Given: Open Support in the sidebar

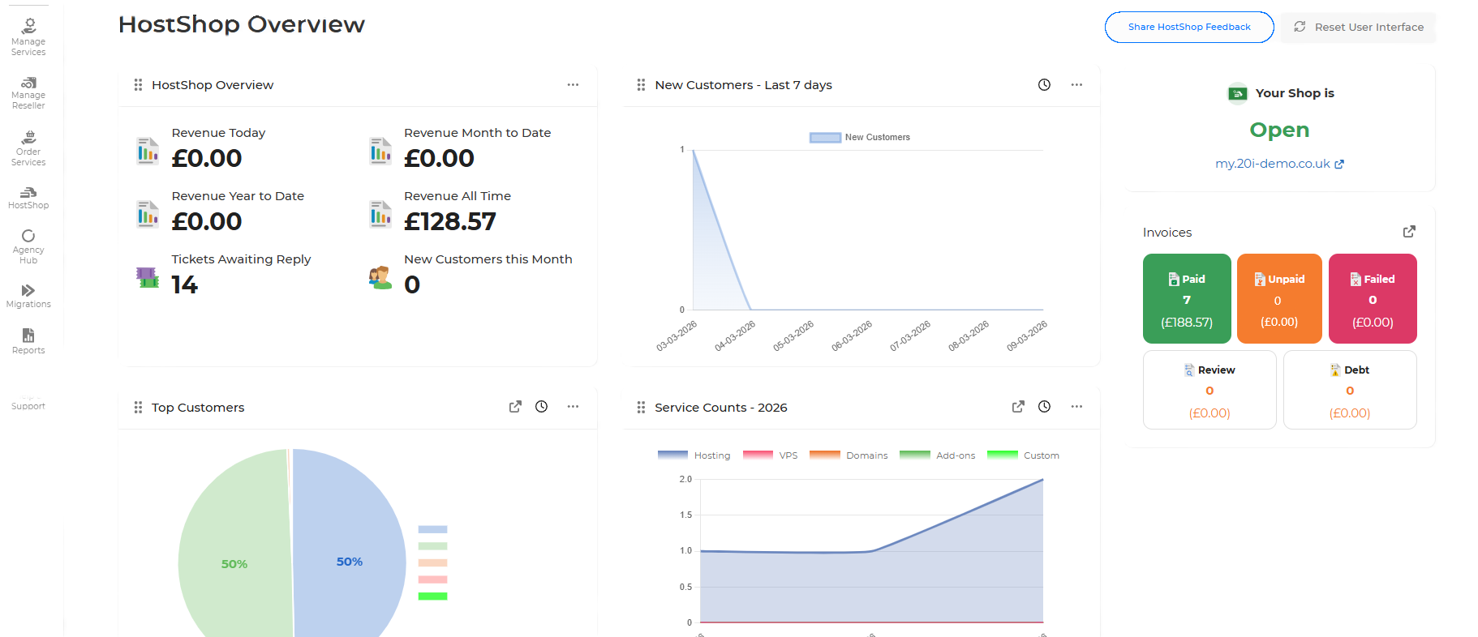Looking at the screenshot, I should click(x=28, y=406).
